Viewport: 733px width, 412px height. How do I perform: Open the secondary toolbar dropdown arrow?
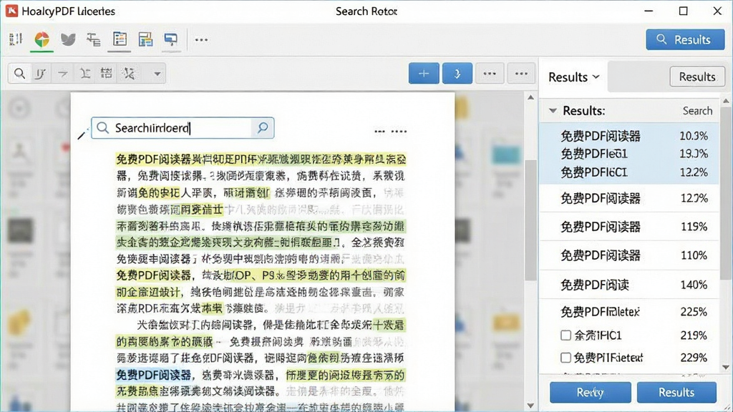point(157,74)
